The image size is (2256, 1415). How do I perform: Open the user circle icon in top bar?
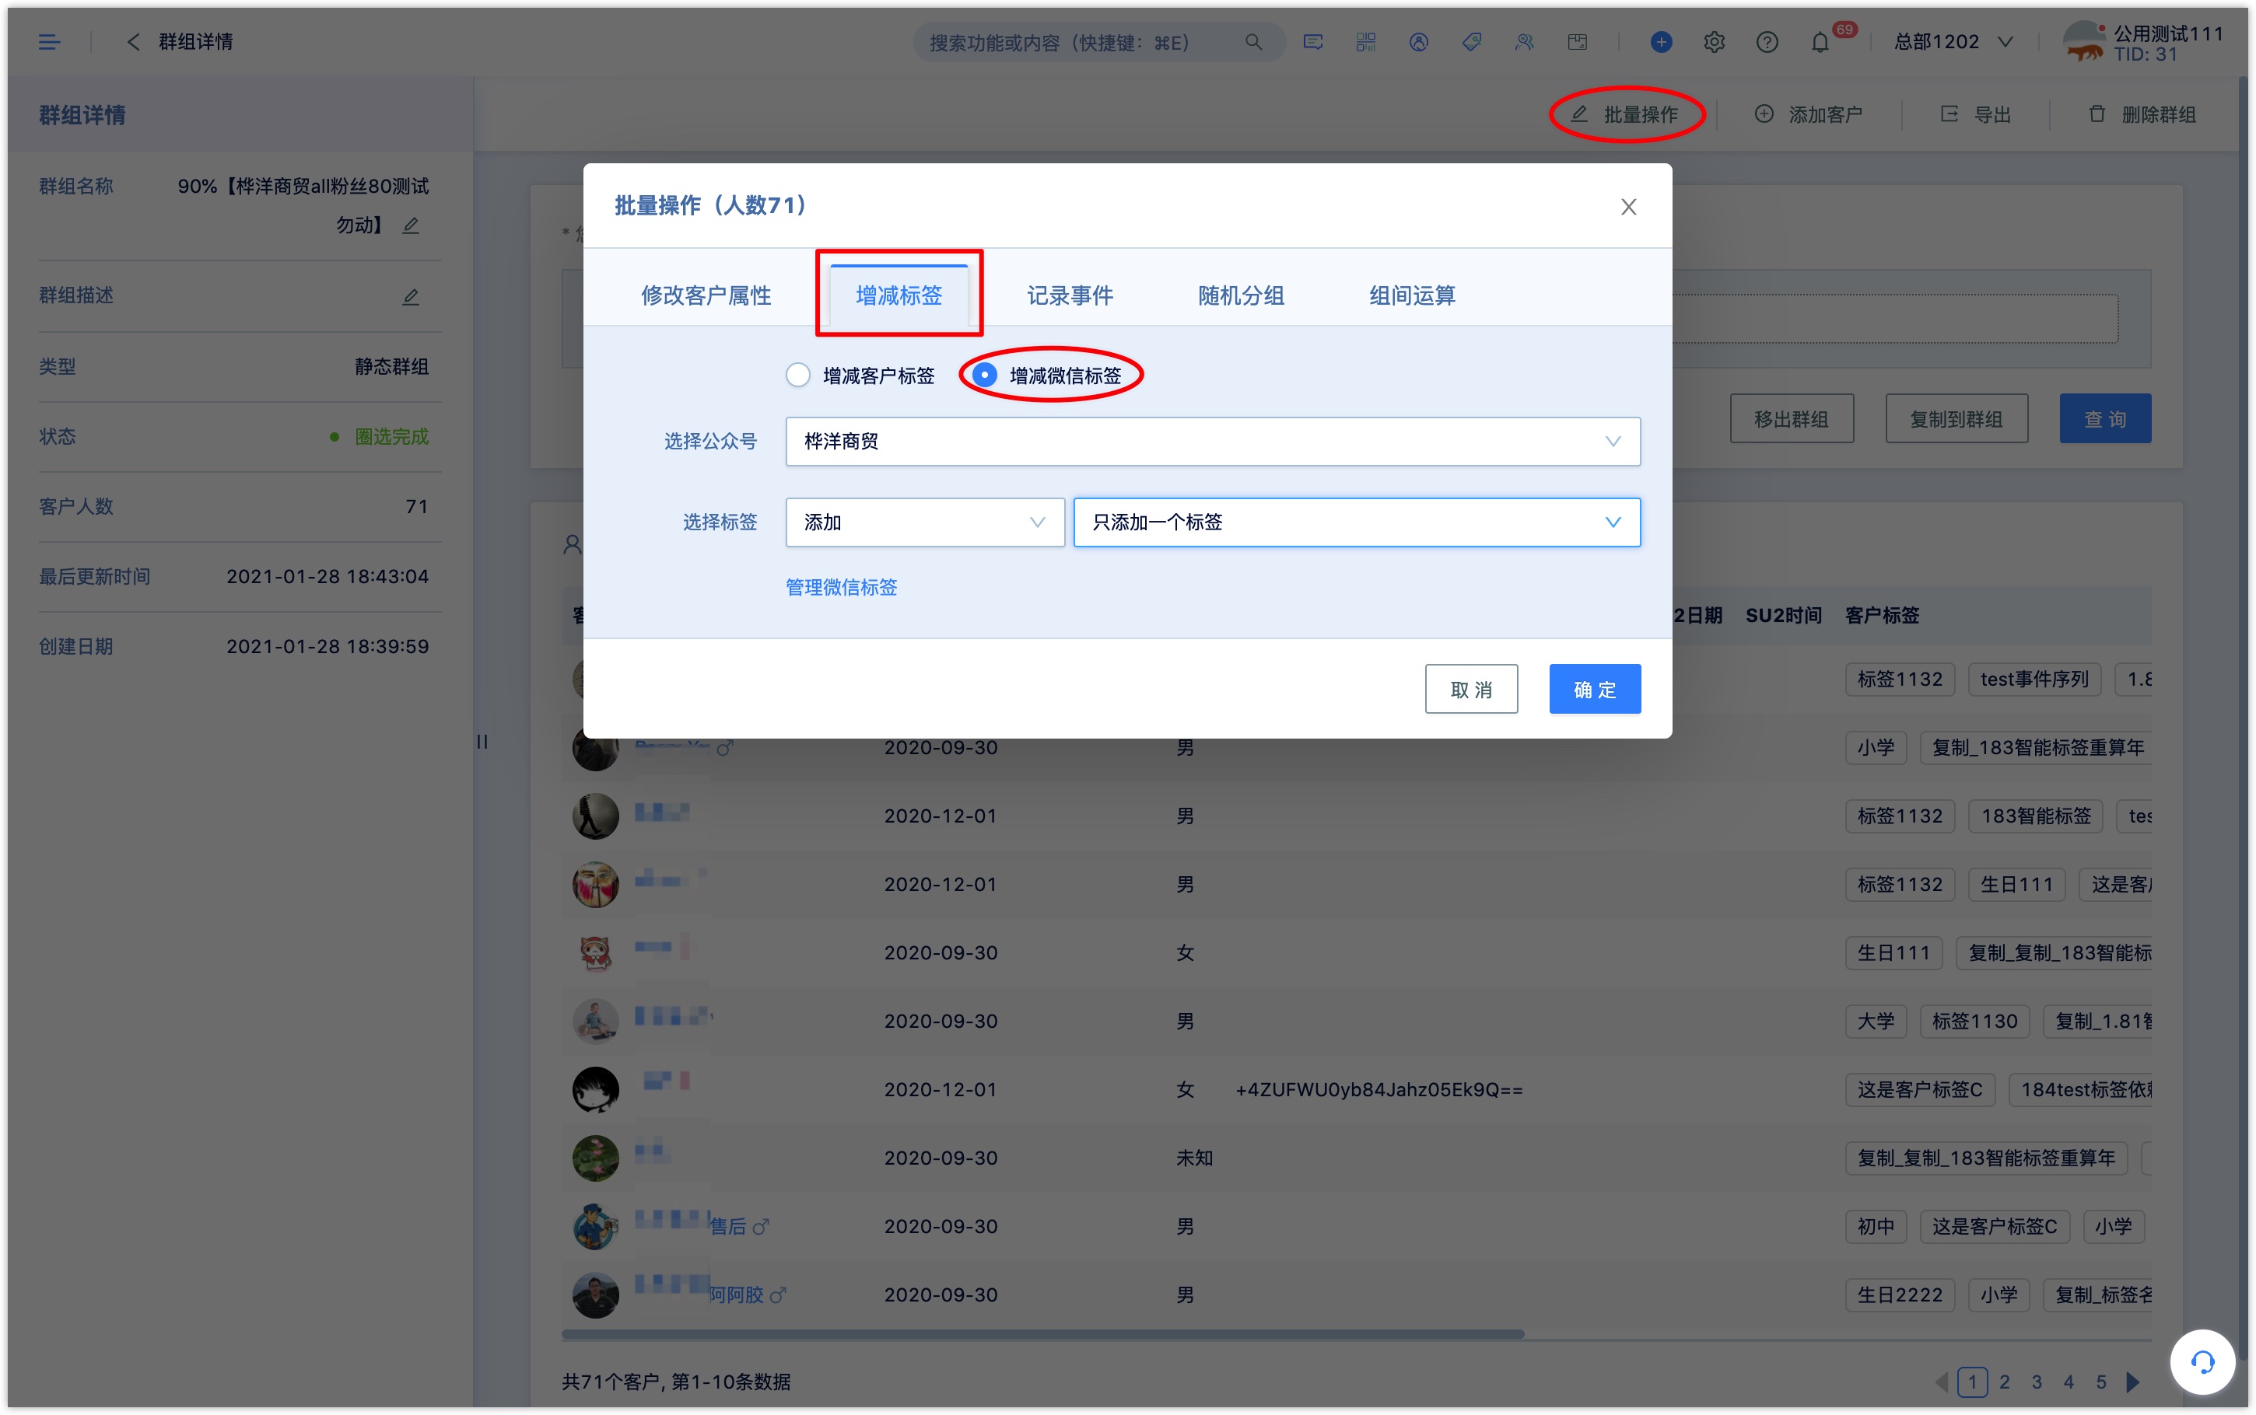(1419, 42)
